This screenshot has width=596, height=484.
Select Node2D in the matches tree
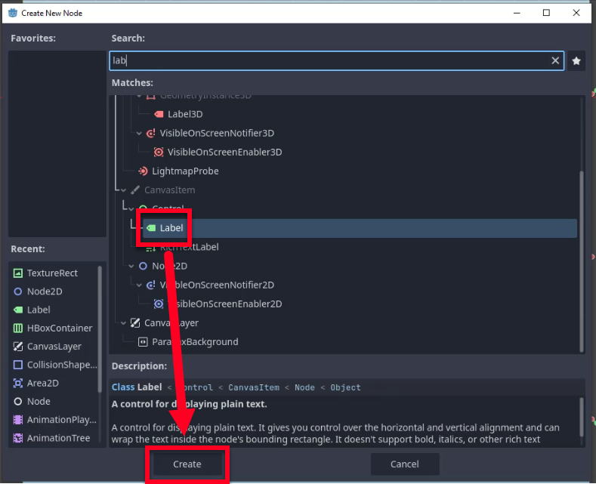click(x=169, y=266)
